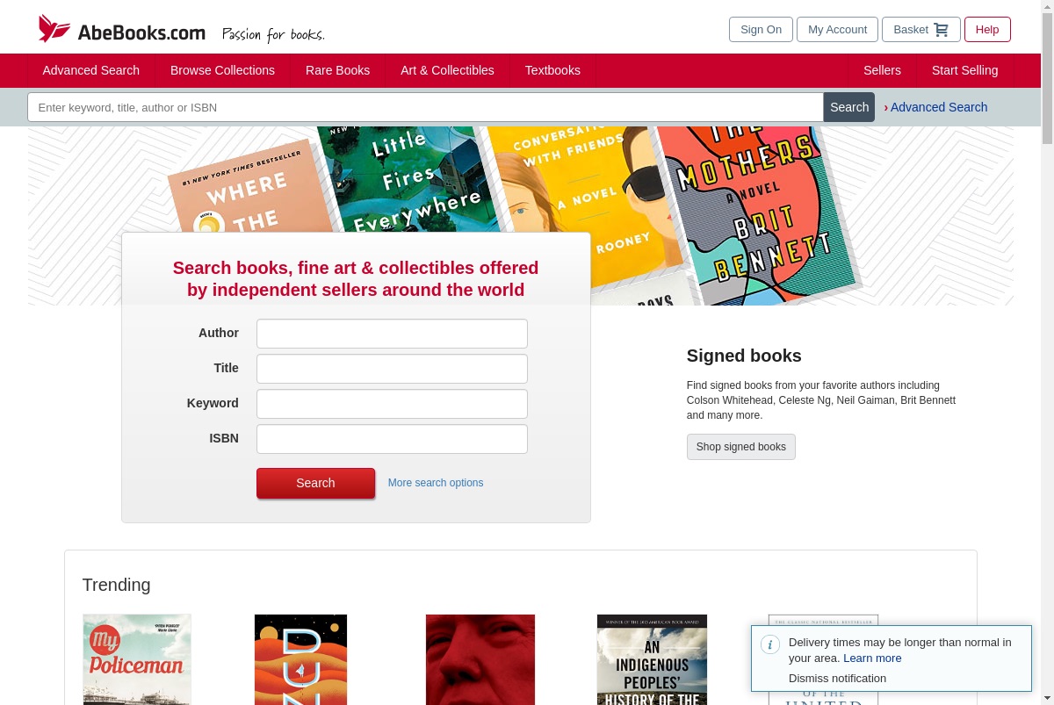Click the Sign On button
Image resolution: width=1054 pixels, height=705 pixels.
(x=761, y=30)
